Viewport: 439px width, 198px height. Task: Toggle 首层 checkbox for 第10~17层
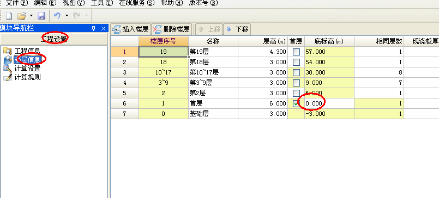296,72
